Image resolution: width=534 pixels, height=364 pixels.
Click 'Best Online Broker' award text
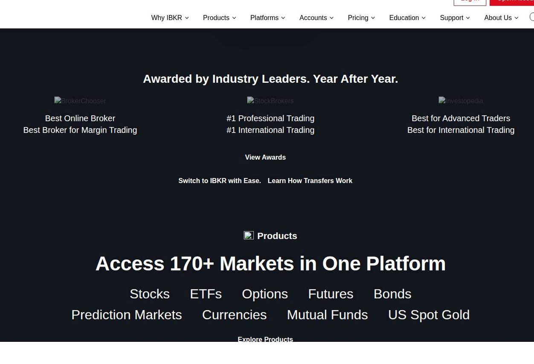[80, 118]
